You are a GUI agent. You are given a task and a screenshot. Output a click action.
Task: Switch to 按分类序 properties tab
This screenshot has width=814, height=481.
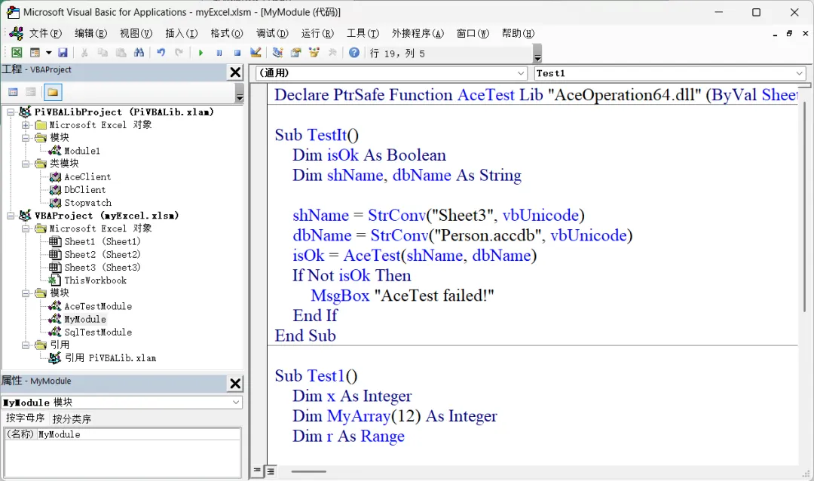point(72,418)
